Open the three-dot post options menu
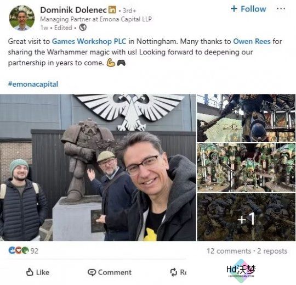 tap(281, 9)
